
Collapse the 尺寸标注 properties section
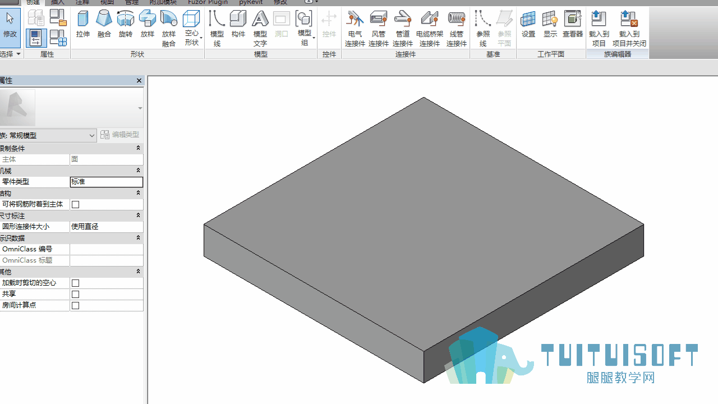(138, 215)
